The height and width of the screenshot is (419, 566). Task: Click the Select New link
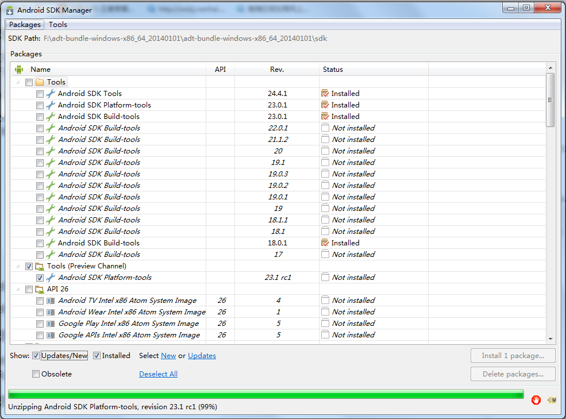tap(168, 356)
